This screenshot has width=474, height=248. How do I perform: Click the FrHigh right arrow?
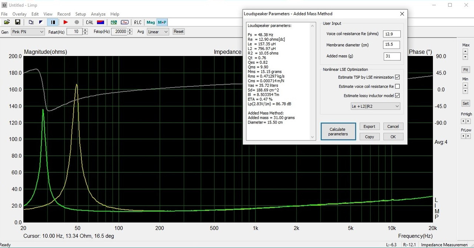468,121
